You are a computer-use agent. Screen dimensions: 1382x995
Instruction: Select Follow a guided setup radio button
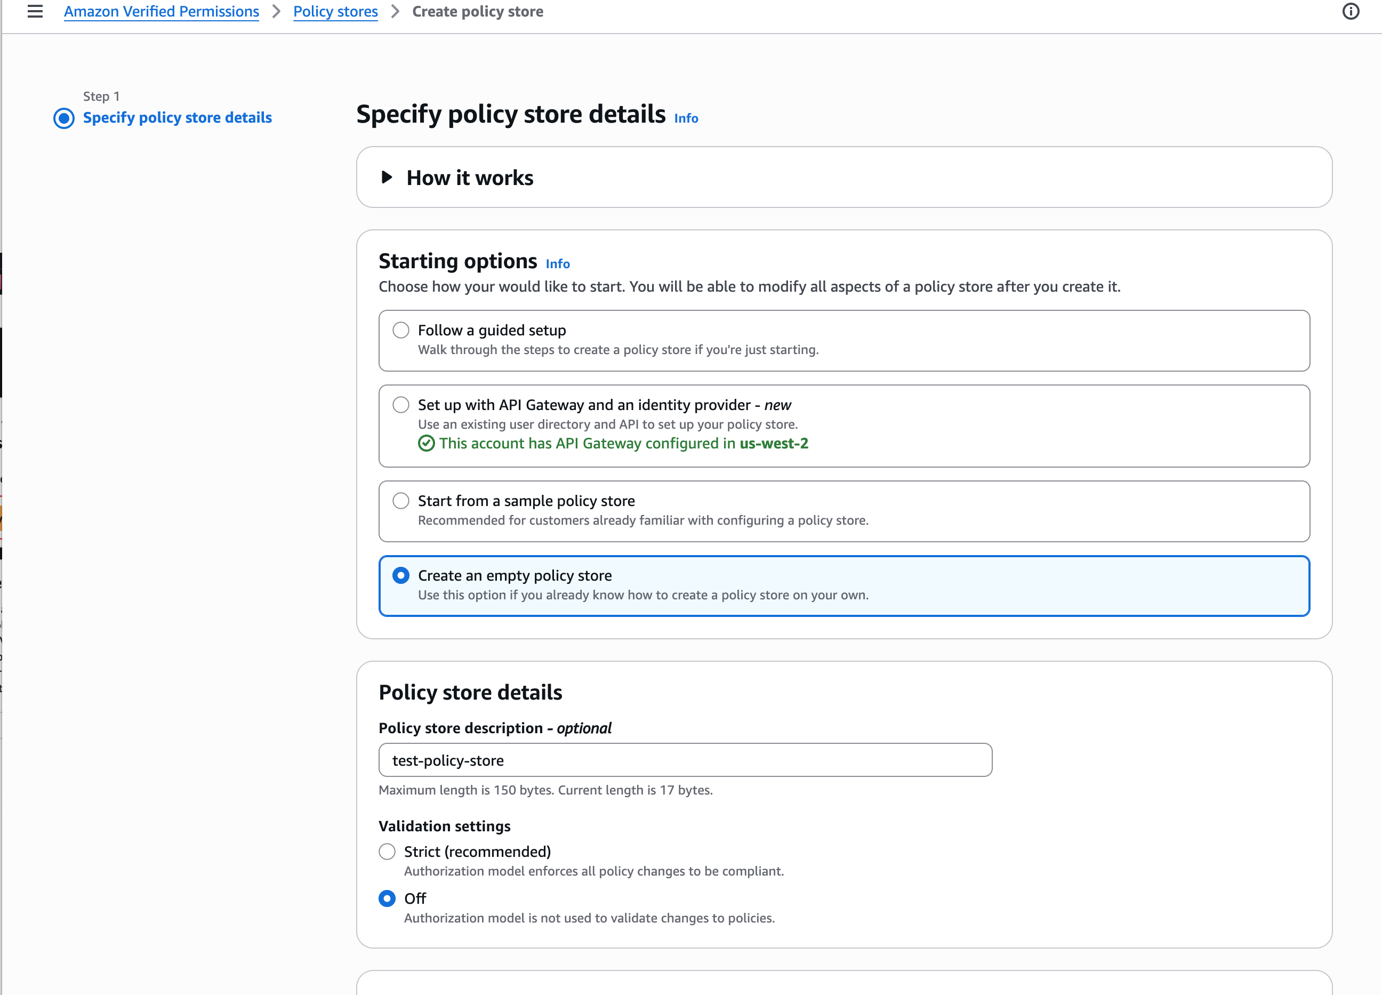tap(400, 330)
